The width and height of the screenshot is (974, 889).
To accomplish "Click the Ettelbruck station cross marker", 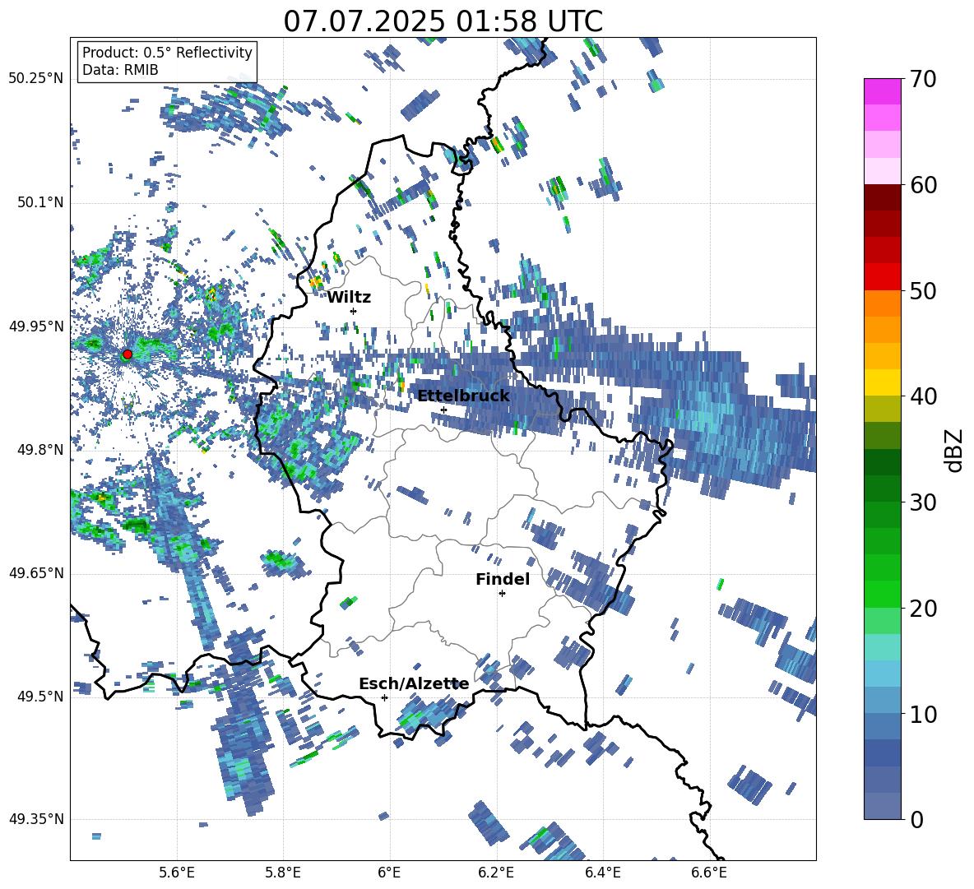I will [x=443, y=410].
